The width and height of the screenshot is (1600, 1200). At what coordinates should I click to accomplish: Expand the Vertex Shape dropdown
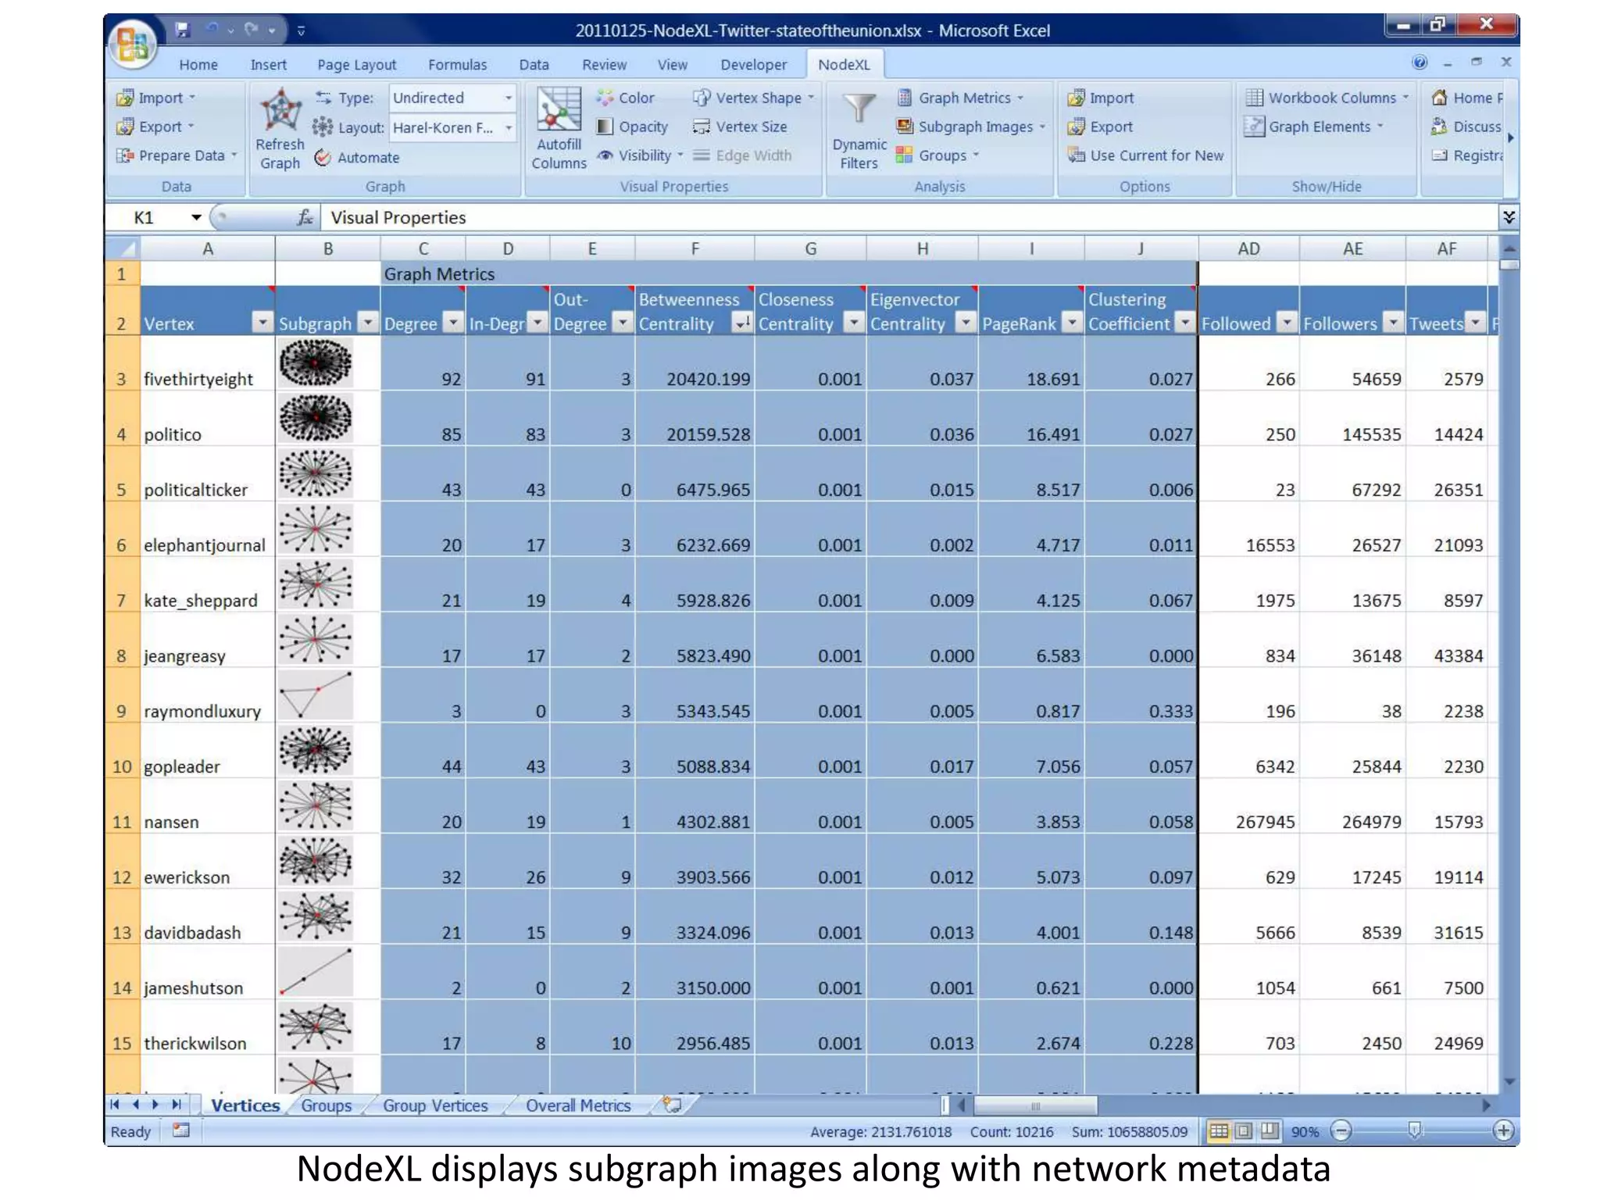[811, 98]
